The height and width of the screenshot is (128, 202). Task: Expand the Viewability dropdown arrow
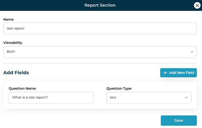pyautogui.click(x=192, y=52)
